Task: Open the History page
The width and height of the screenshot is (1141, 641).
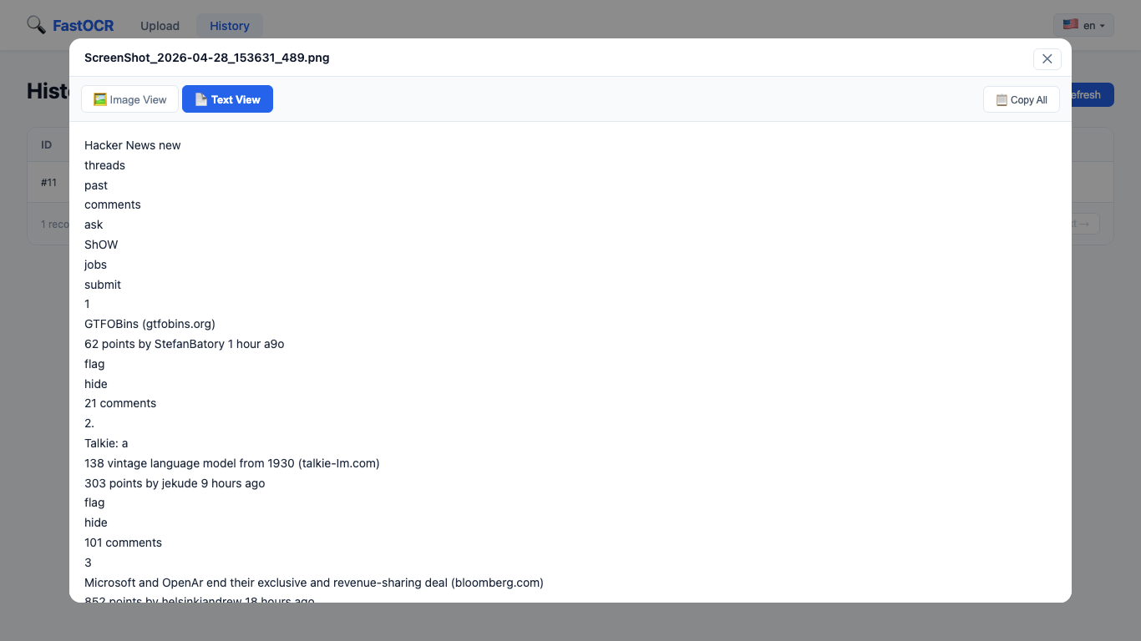Action: tap(230, 26)
